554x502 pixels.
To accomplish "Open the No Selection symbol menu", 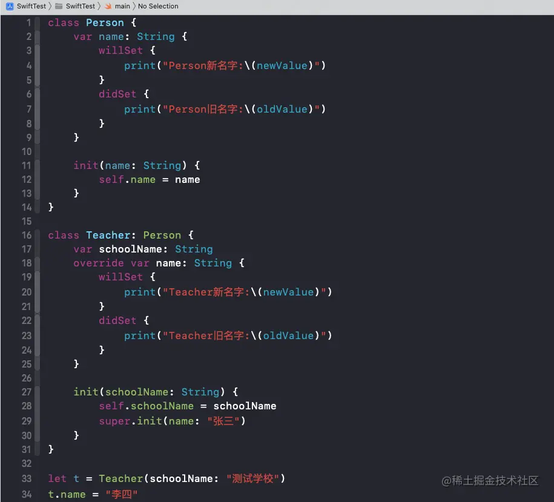I will tap(158, 6).
